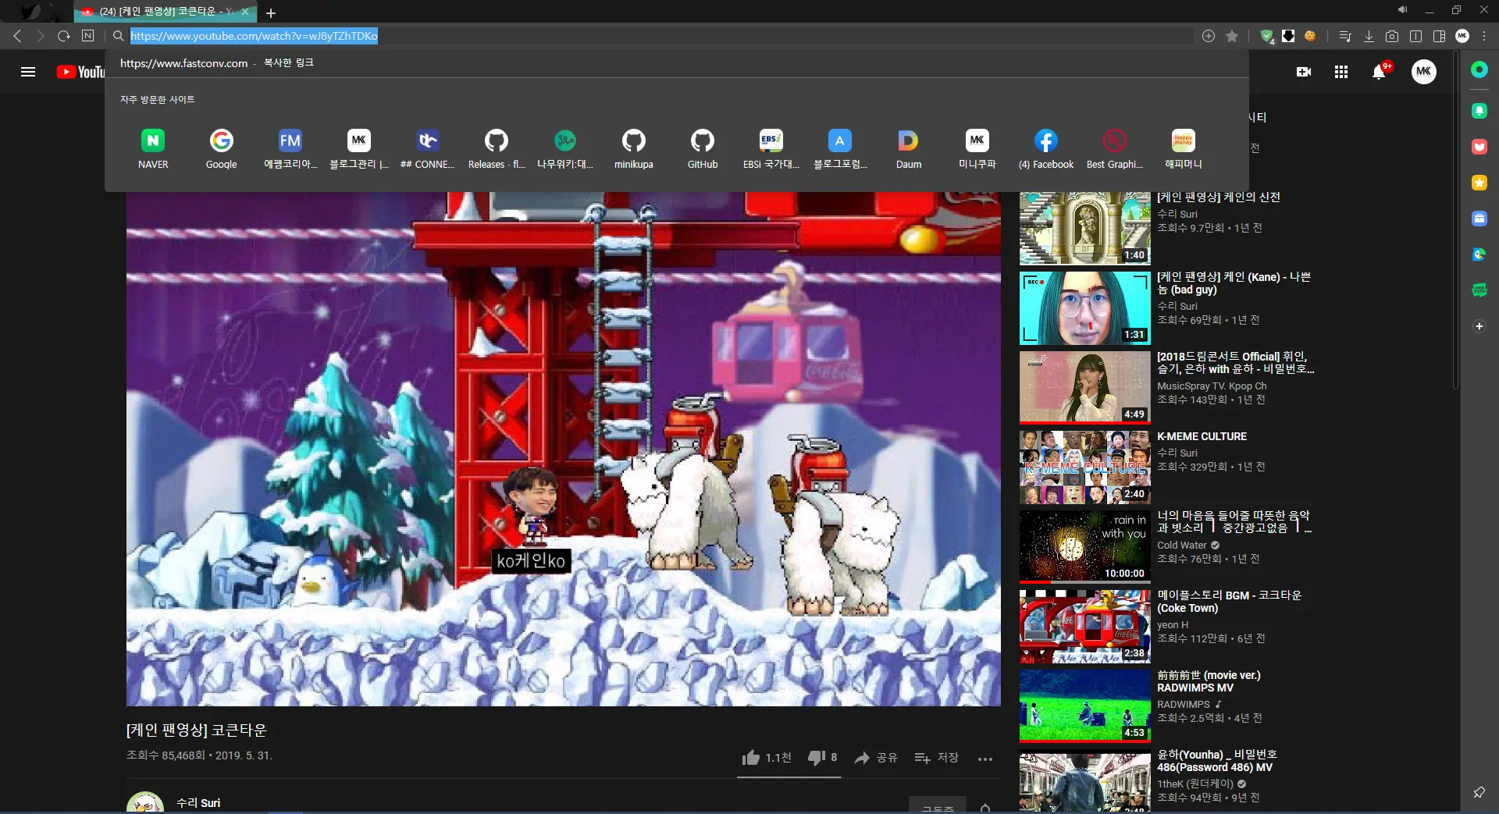The height and width of the screenshot is (814, 1499).
Task: Open the 미니쿠파 shortcut
Action: 977,148
